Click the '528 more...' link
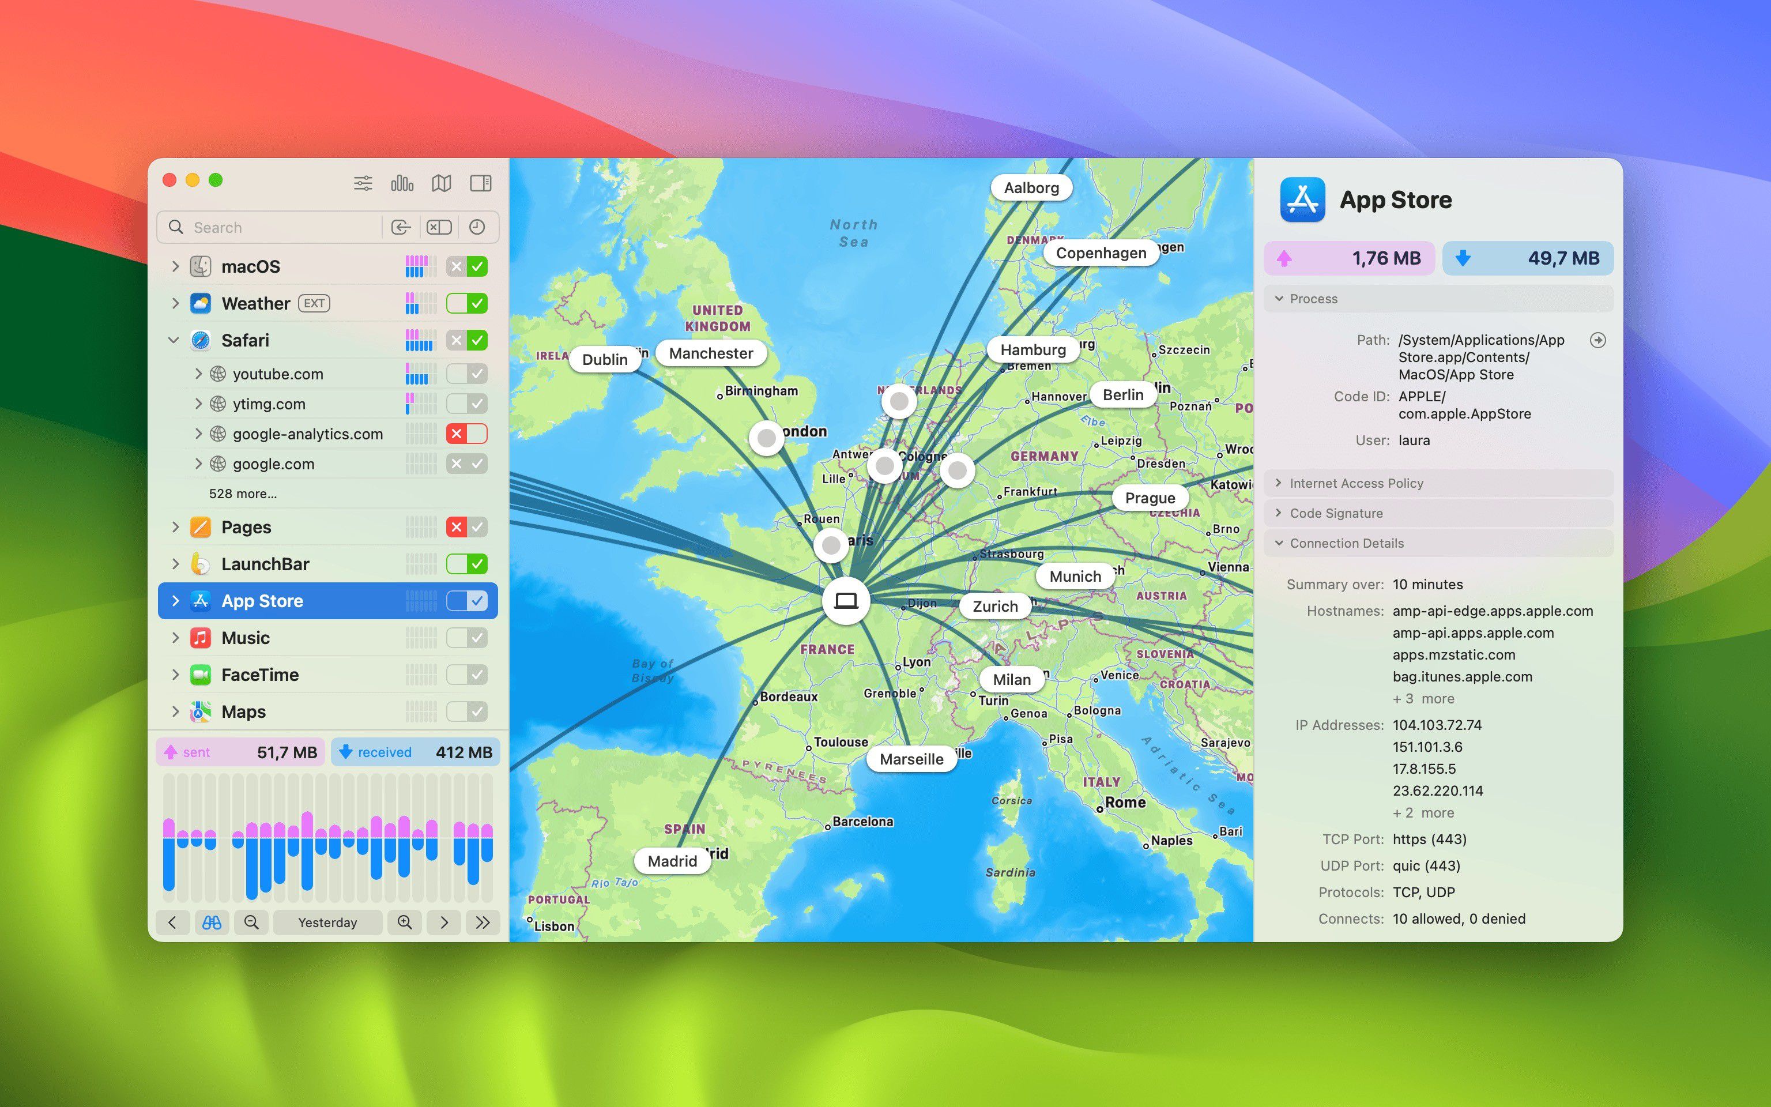This screenshot has height=1107, width=1771. pyautogui.click(x=243, y=494)
